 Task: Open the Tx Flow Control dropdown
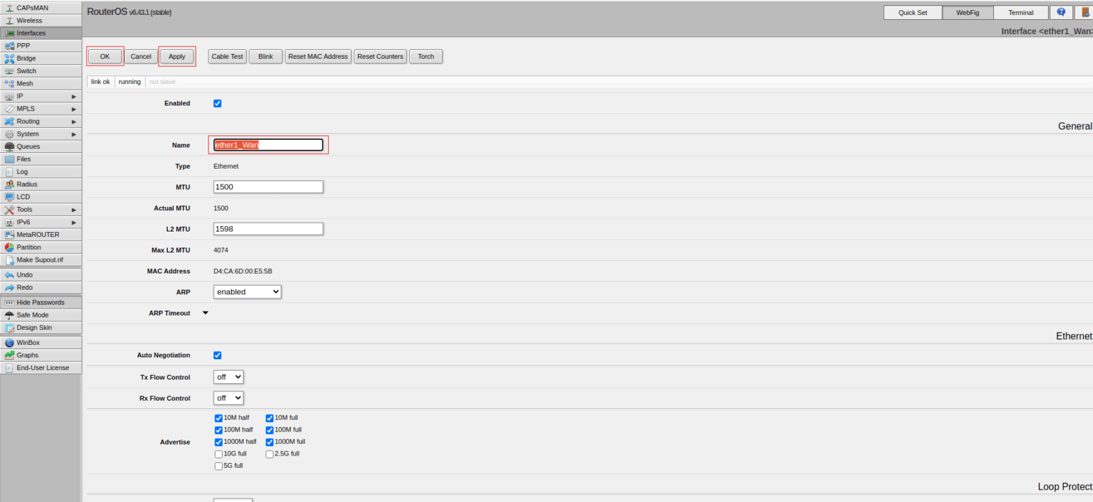(228, 377)
